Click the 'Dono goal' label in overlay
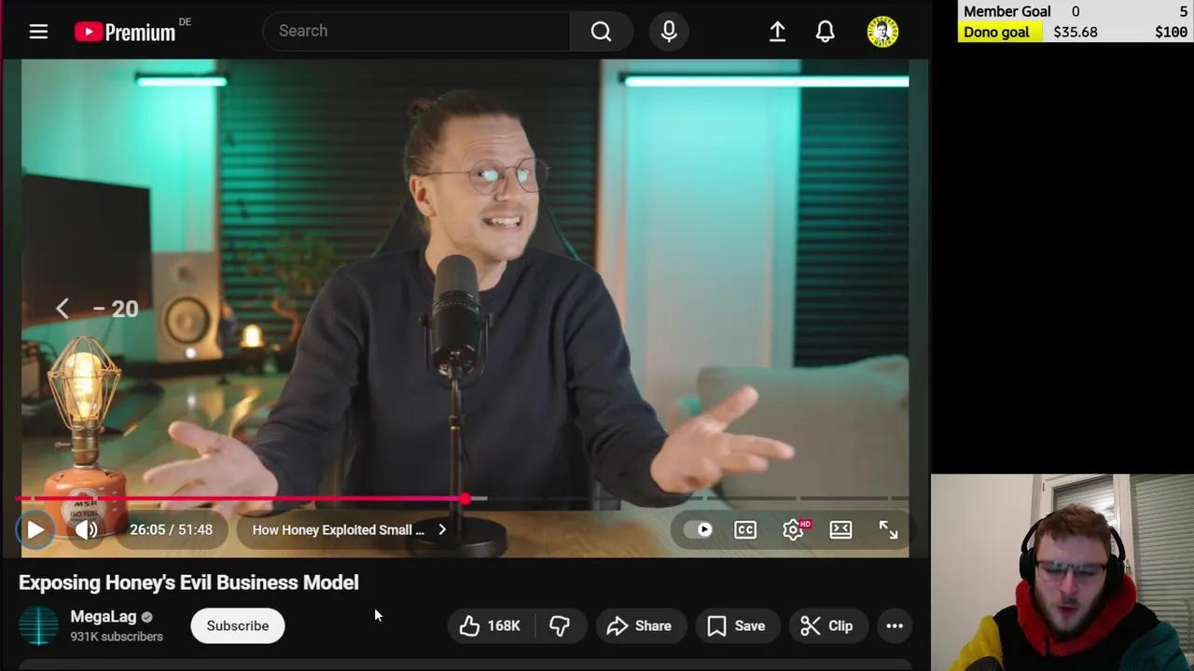Screen dimensions: 1194x671 [996, 32]
